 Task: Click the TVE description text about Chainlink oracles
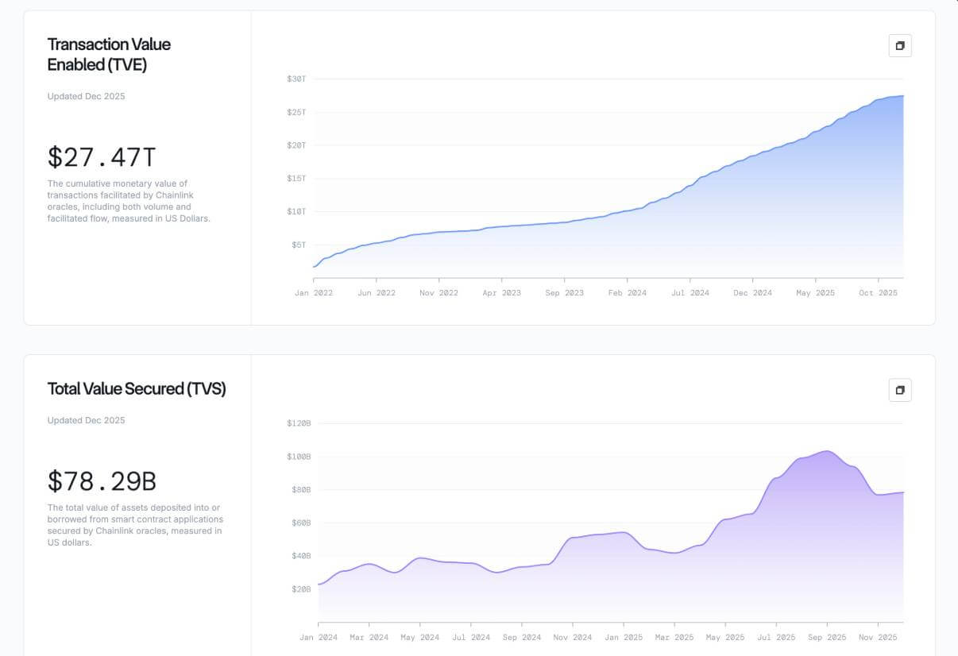129,200
